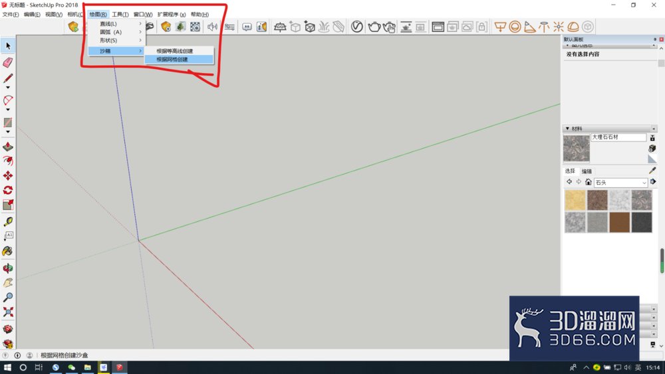Open the Line tool flyout arrow
This screenshot has height=374, width=665.
[8, 88]
